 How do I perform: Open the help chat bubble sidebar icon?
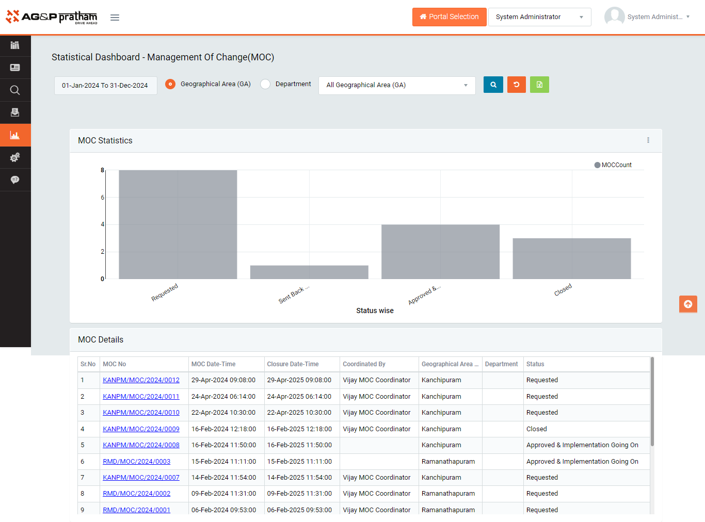[15, 180]
